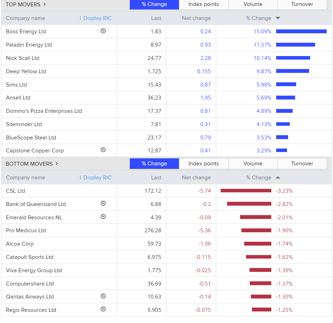Open the CSL Ltd company link
The height and width of the screenshot is (323, 333).
click(16, 191)
